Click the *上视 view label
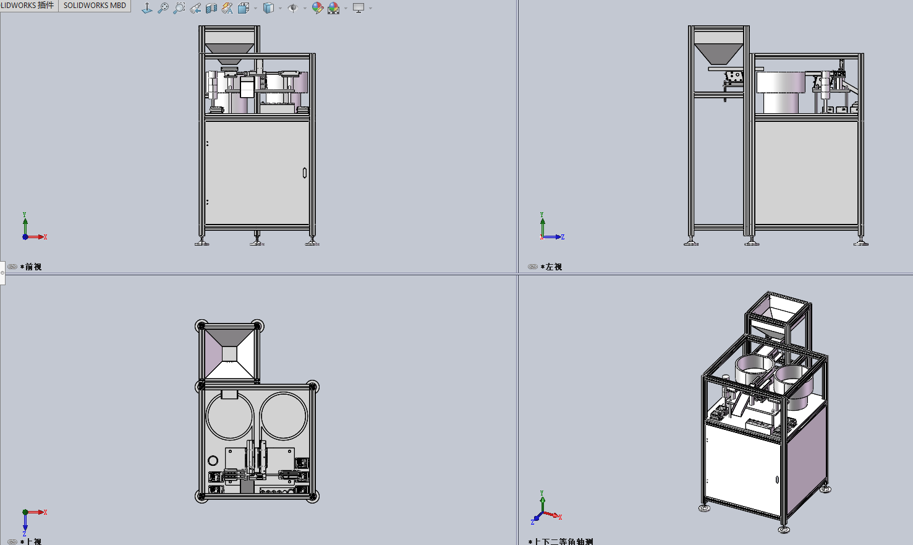 pos(31,541)
